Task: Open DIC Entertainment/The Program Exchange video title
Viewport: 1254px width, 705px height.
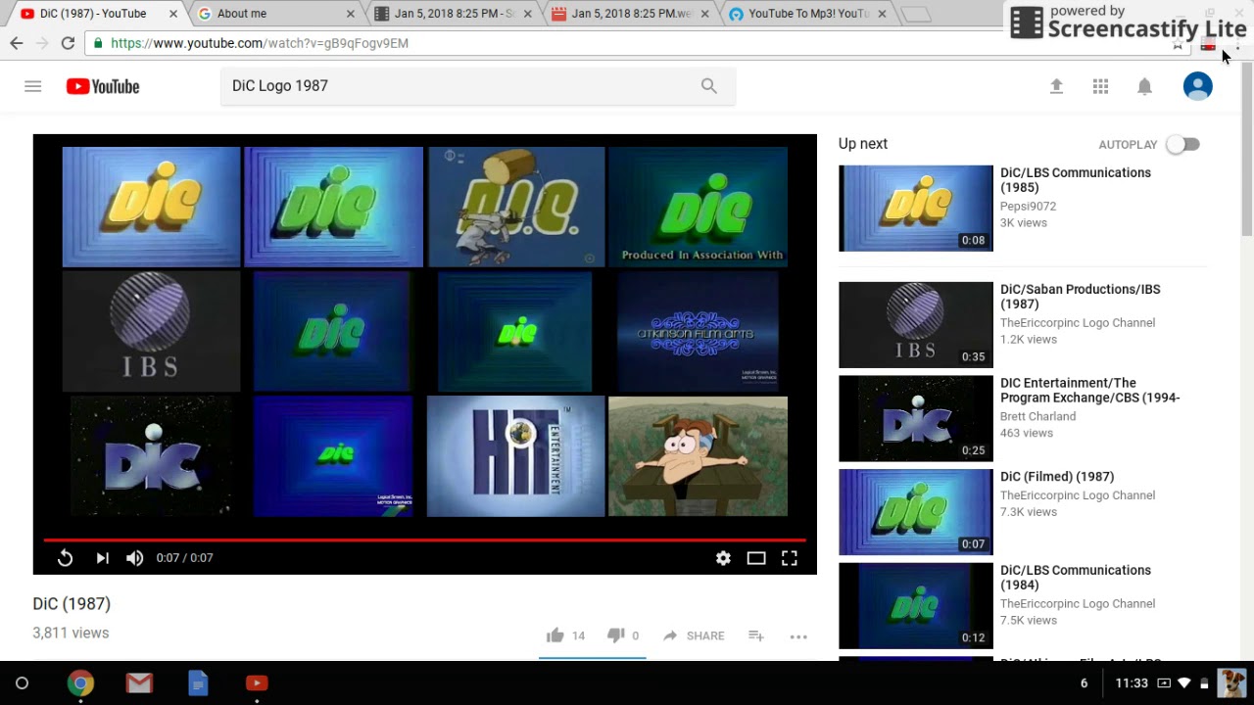Action: coord(1089,391)
